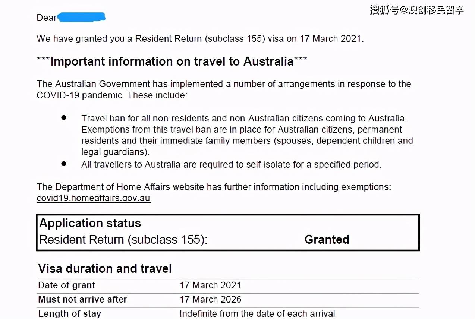The height and width of the screenshot is (319, 475).
Task: Click the '17 March 2021' date of grant value
Action: (x=210, y=285)
